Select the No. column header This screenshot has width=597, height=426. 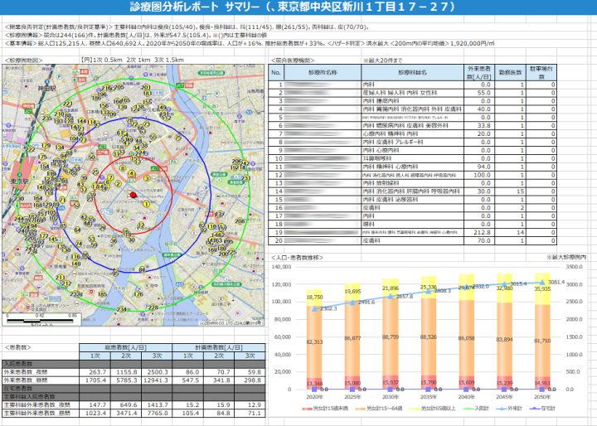(x=276, y=72)
